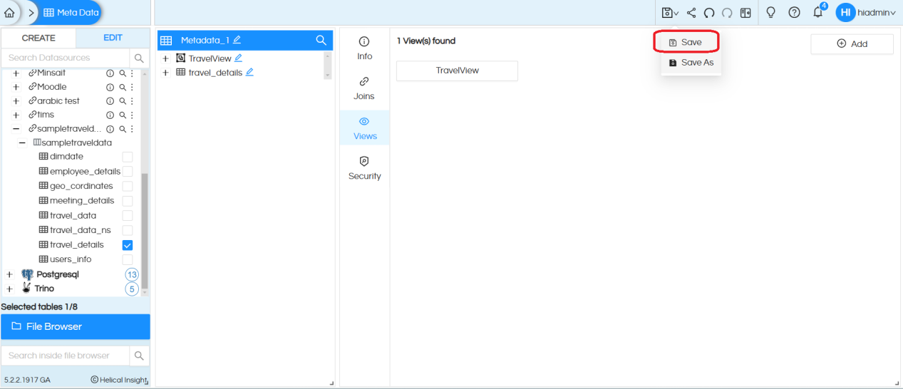The width and height of the screenshot is (903, 389).
Task: Open the Help question mark icon
Action: click(795, 13)
